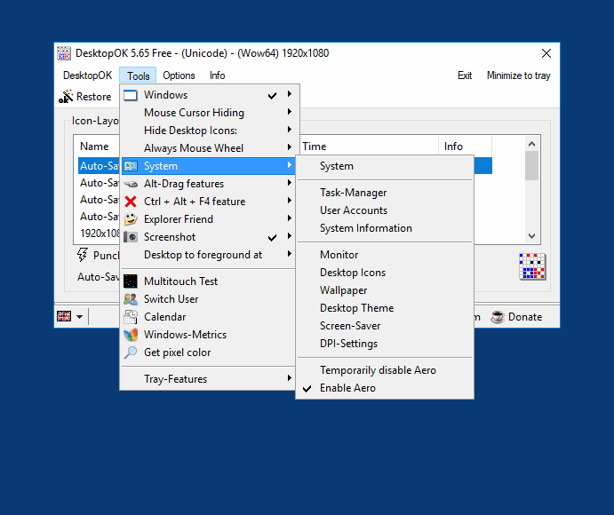Click the red X Ctrl+Alt+F4 icon
This screenshot has width=614, height=515.
(131, 202)
